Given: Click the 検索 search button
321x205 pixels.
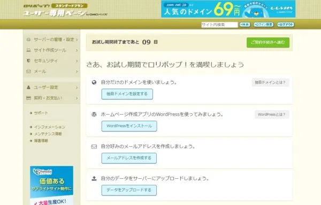Looking at the screenshot, I should pyautogui.click(x=245, y=25).
